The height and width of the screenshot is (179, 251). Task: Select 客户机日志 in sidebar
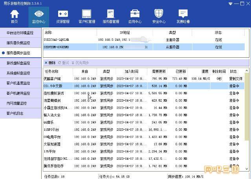tap(20, 113)
